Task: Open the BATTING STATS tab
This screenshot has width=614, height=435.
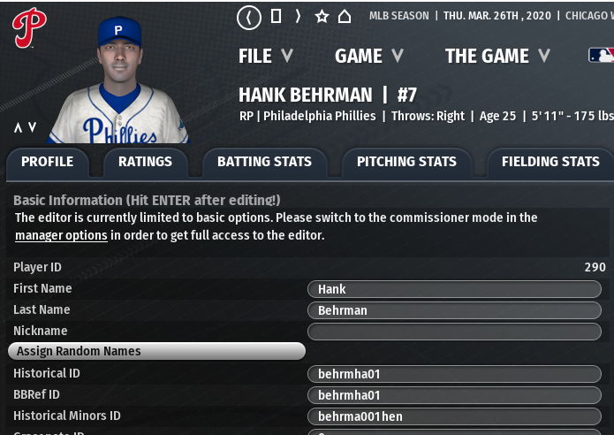Action: pos(264,162)
